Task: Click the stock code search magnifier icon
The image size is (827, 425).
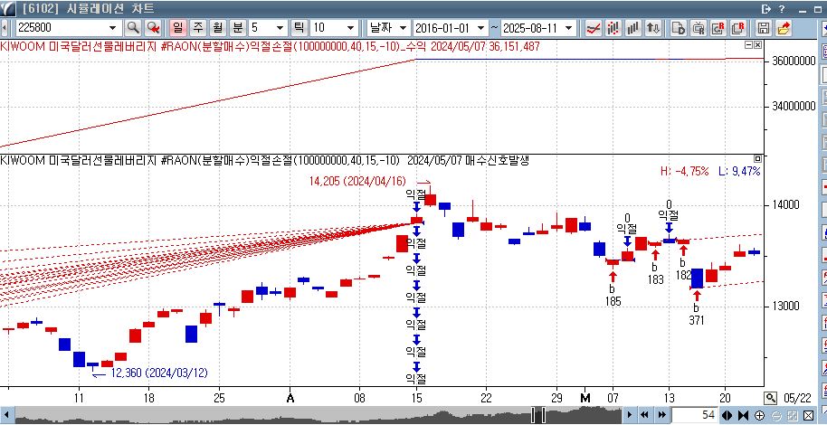Action: 133,28
